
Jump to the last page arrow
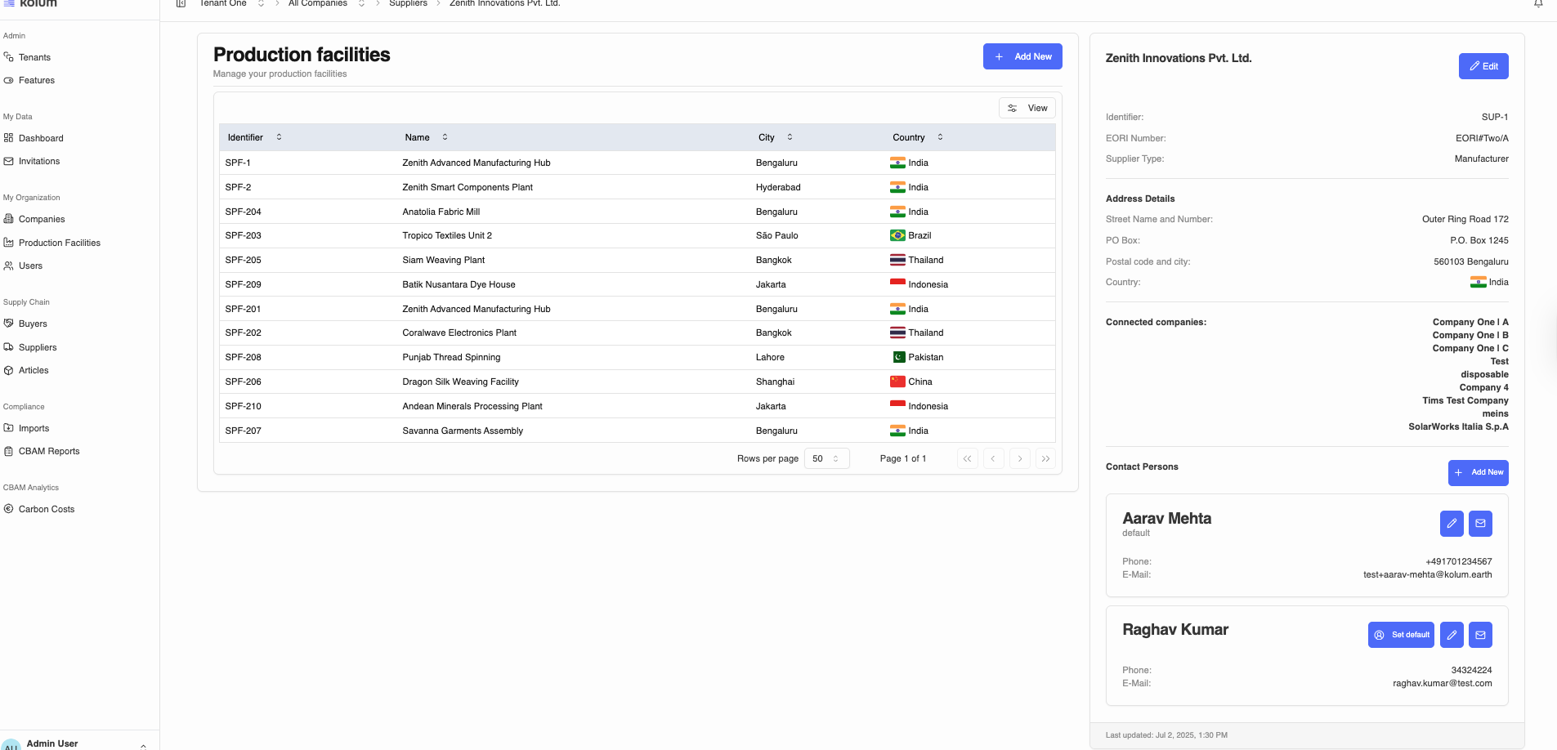[x=1045, y=459]
